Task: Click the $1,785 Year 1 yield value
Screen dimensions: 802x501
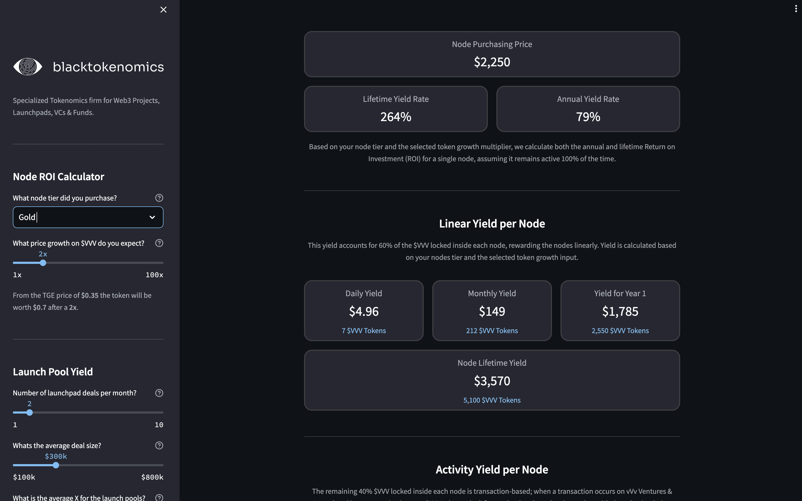Action: tap(620, 311)
